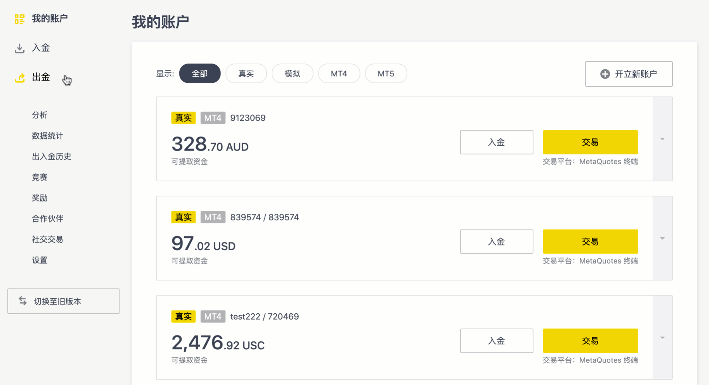709x385 pixels.
Task: Click the 切换至旧版本 button
Action: point(63,301)
